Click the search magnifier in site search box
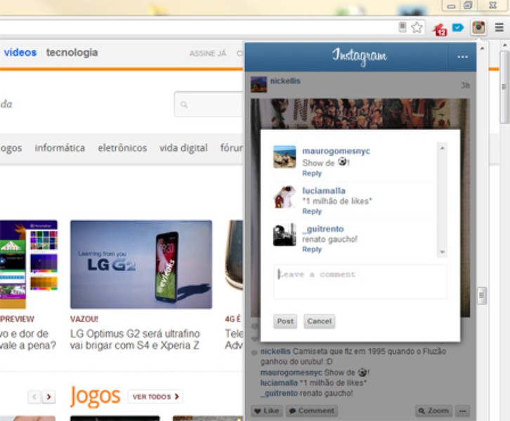The width and height of the screenshot is (510, 421). [184, 105]
